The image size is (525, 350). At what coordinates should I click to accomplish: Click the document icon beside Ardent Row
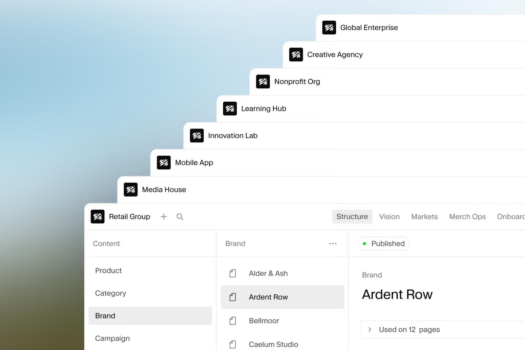[x=233, y=297]
